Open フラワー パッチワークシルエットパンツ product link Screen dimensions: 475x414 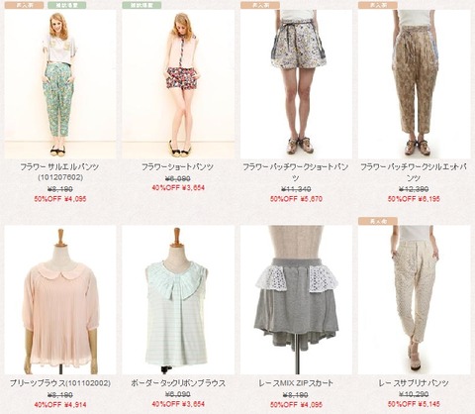point(414,172)
